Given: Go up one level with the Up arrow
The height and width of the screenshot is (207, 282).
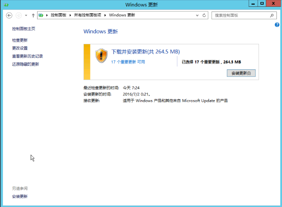Looking at the screenshot, I should [x=33, y=15].
